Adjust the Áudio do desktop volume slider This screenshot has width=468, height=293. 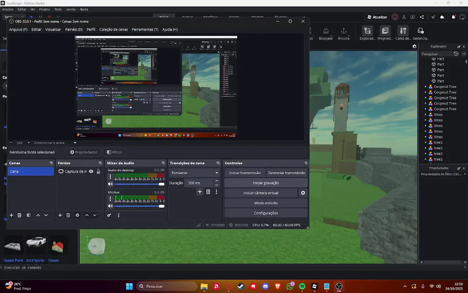click(x=139, y=184)
